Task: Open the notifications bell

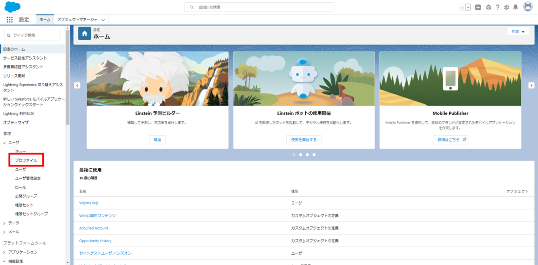Action: click(516, 7)
